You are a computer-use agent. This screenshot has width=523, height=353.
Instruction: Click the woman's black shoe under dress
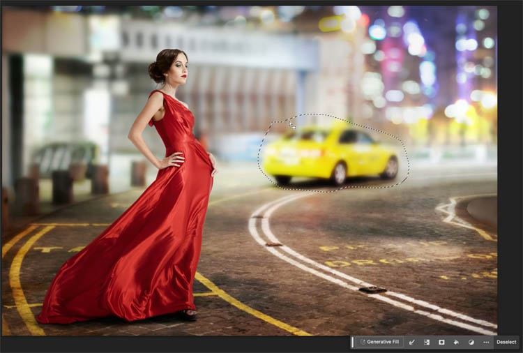point(190,315)
